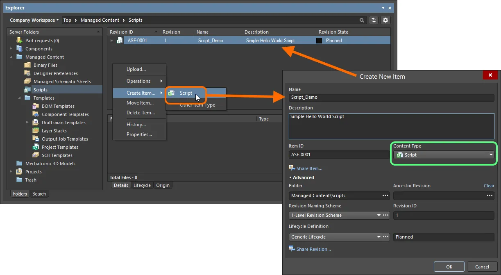Viewport: 501px width, 275px height.
Task: Switch to the Search tab
Action: tap(39, 194)
